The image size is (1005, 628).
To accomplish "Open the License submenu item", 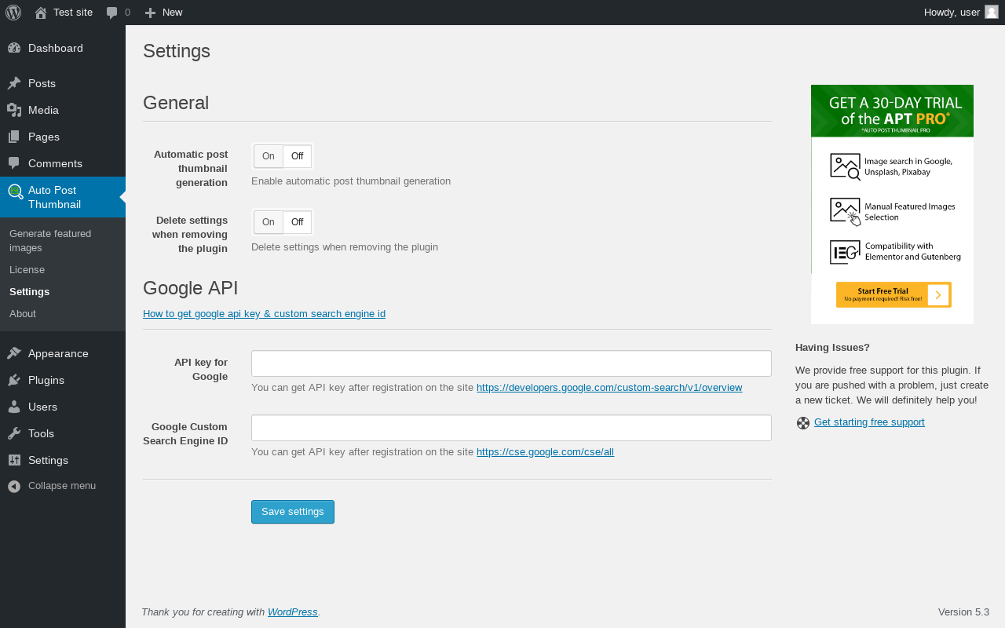I will tap(27, 269).
